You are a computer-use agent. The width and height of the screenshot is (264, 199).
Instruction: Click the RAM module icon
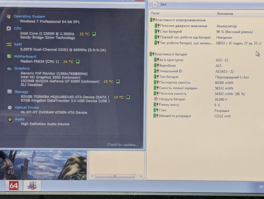(x=9, y=44)
